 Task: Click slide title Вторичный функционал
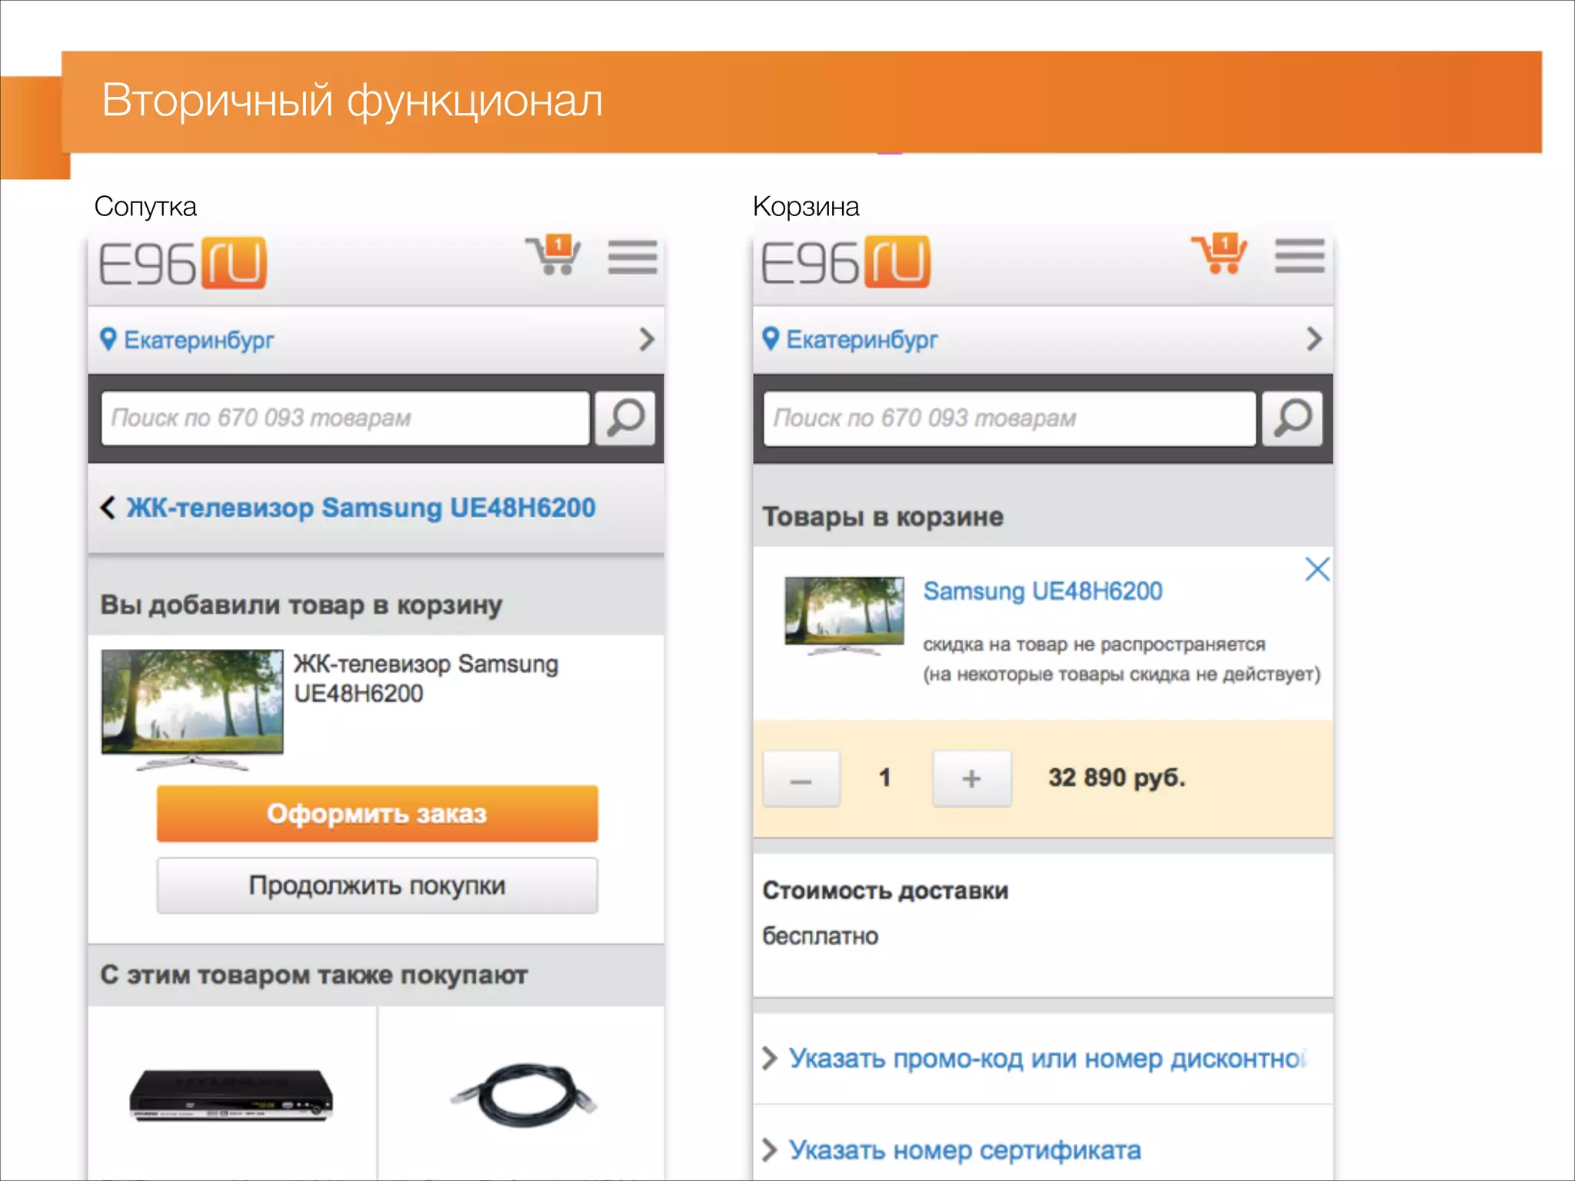(352, 101)
